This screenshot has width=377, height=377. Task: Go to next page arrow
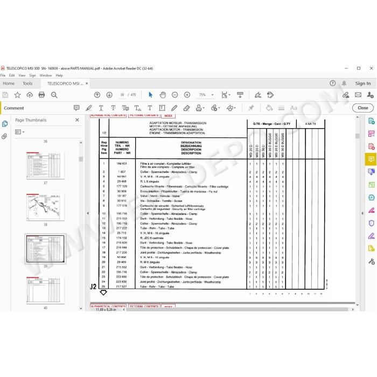pyautogui.click(x=109, y=95)
